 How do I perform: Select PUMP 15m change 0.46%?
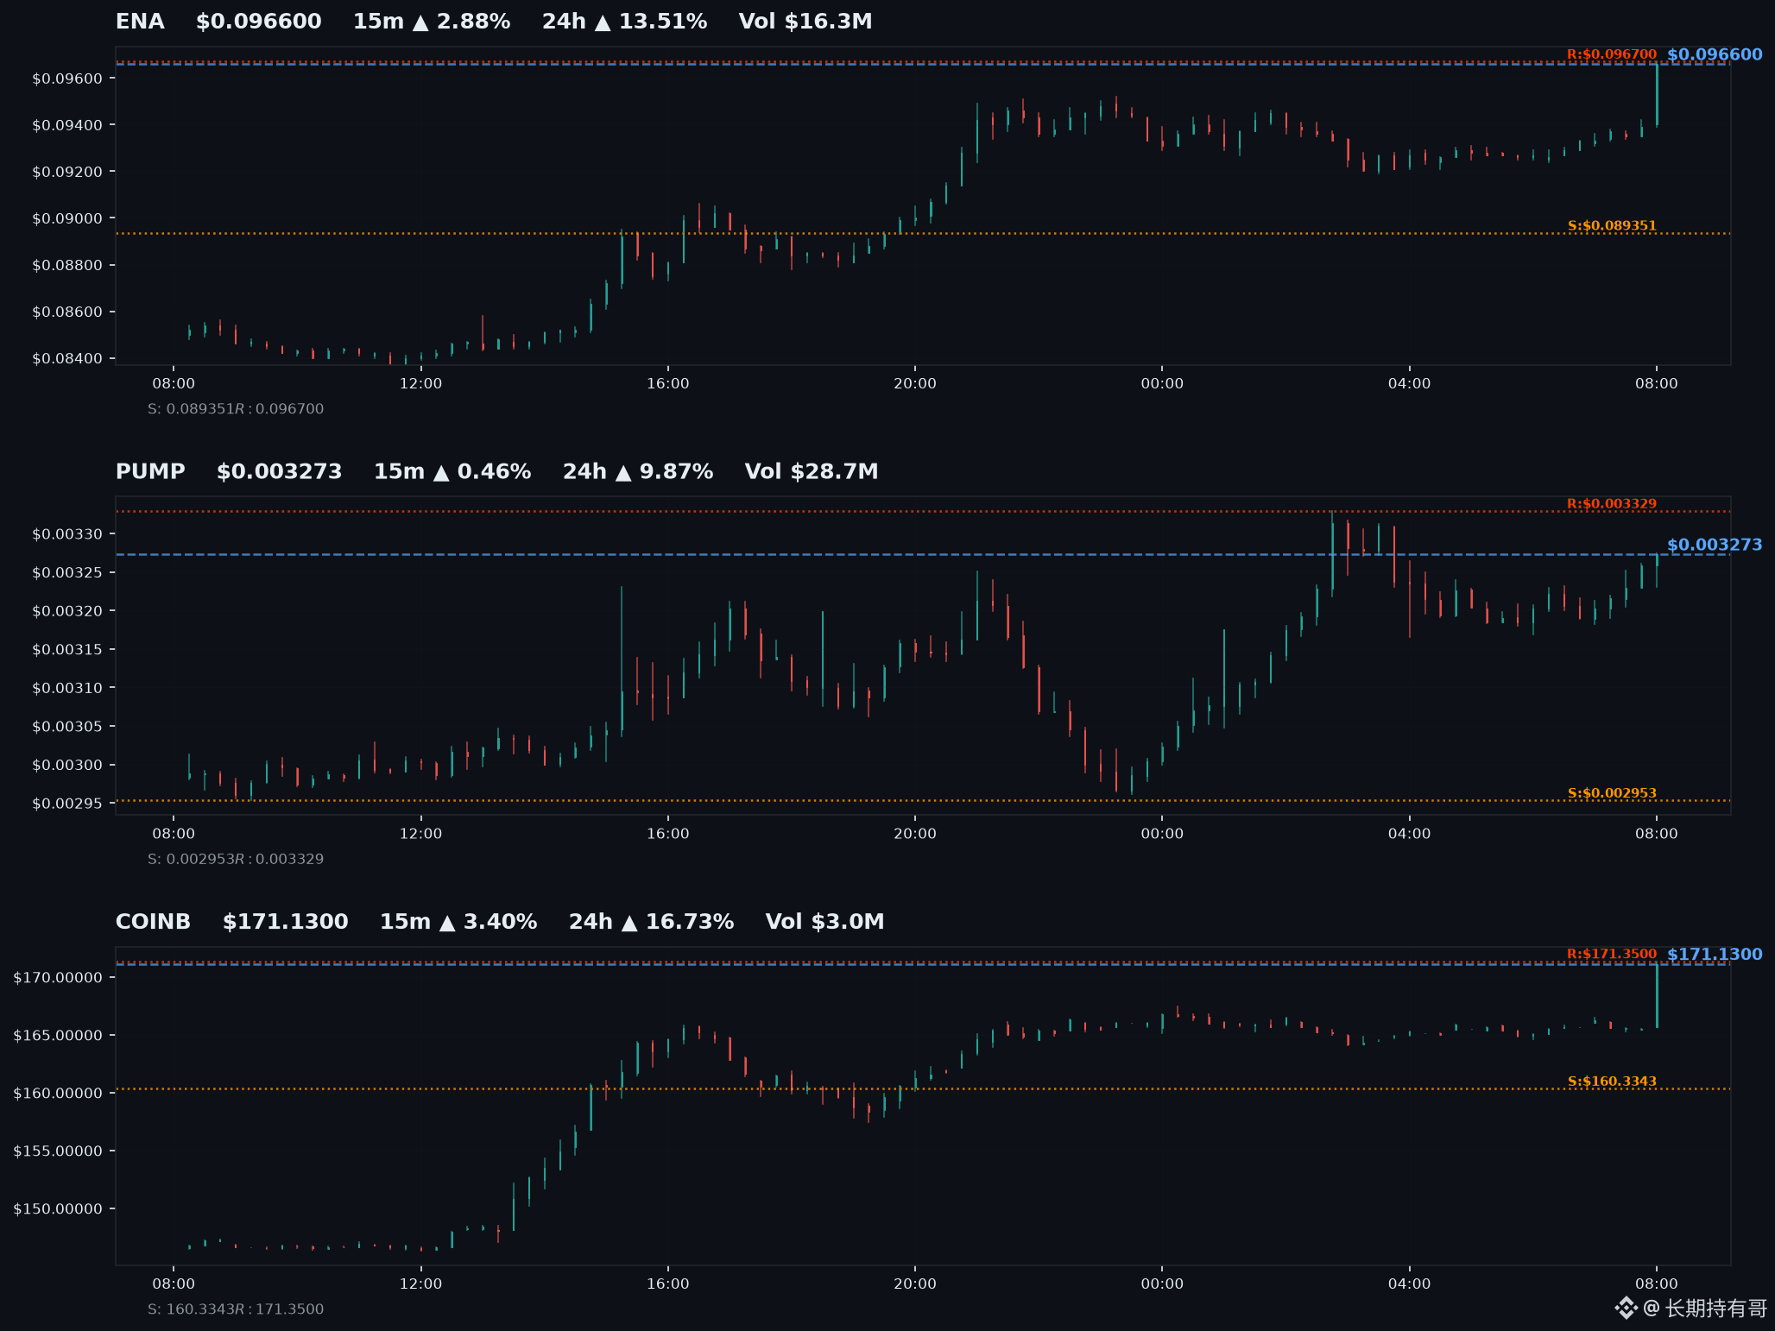[x=452, y=472]
